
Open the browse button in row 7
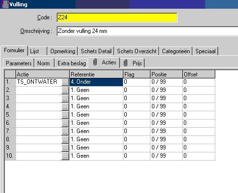click(65, 132)
